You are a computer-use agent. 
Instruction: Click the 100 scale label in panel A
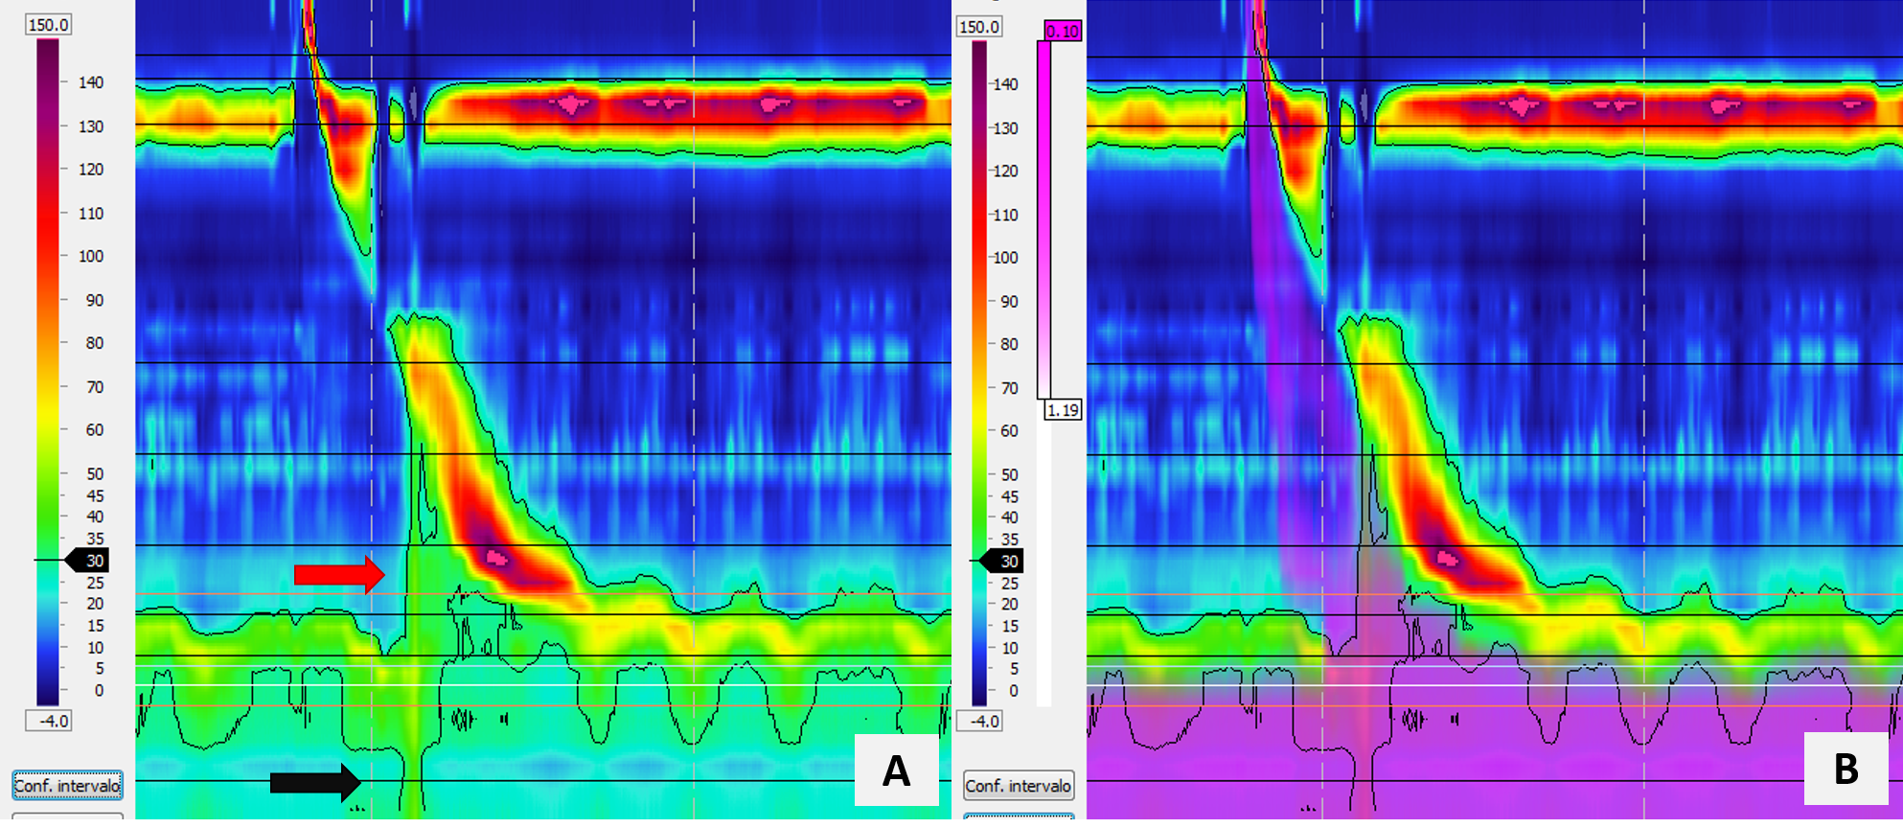click(91, 256)
